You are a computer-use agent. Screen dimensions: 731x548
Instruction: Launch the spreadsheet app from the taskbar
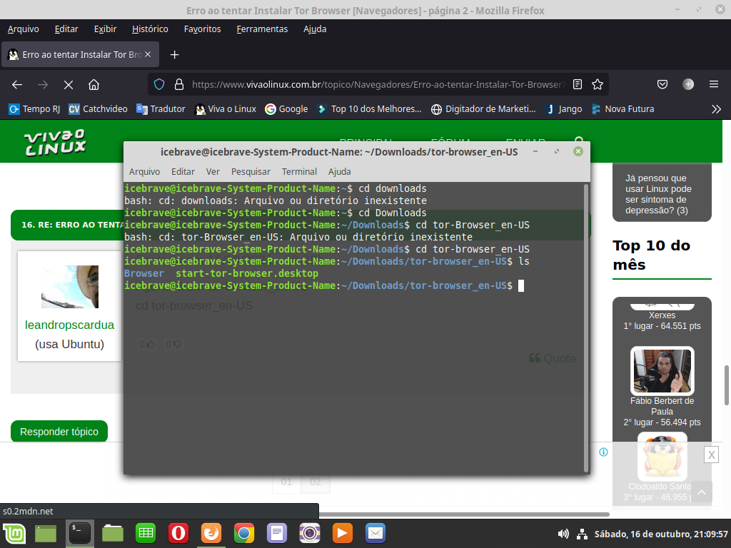point(146,534)
